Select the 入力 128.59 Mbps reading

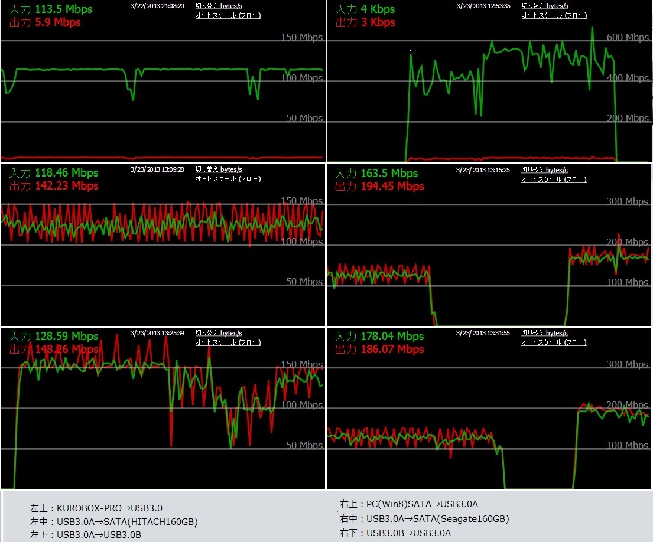point(54,336)
